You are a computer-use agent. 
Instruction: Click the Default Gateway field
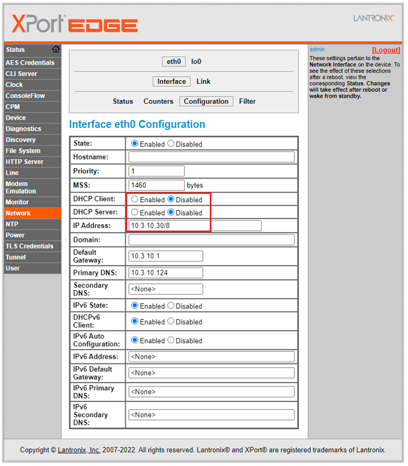tap(166, 256)
